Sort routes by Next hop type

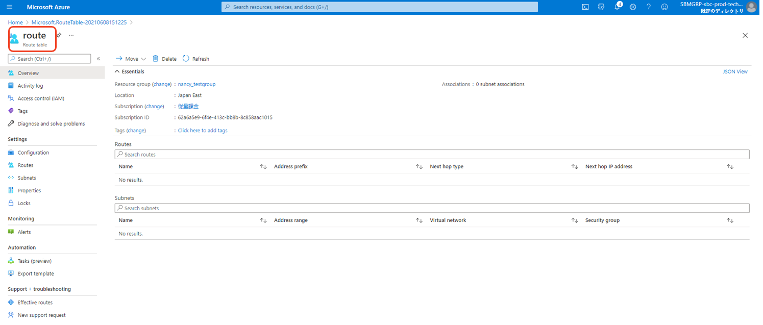click(x=575, y=167)
